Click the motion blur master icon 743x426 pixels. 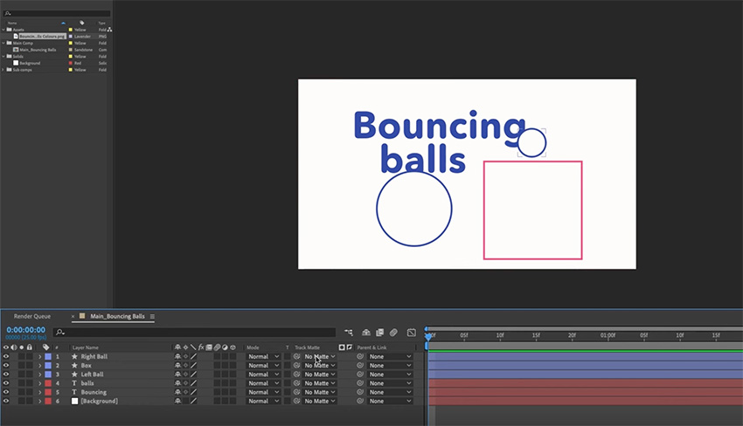tap(394, 333)
